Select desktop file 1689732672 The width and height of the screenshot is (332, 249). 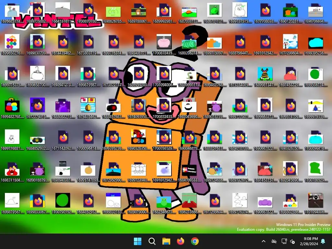pos(240,172)
